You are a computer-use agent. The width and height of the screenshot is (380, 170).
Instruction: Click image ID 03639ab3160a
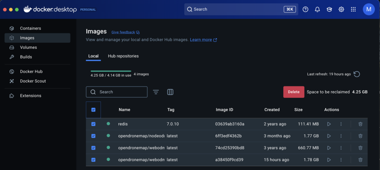pyautogui.click(x=230, y=124)
